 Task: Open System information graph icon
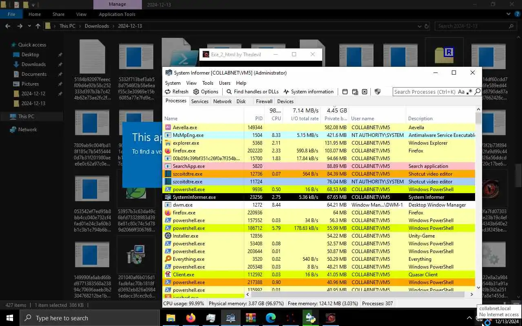[x=286, y=92]
